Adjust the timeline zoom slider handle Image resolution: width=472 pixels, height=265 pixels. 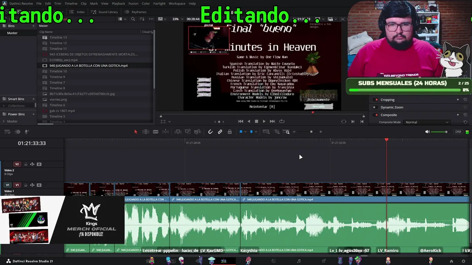tap(311, 132)
